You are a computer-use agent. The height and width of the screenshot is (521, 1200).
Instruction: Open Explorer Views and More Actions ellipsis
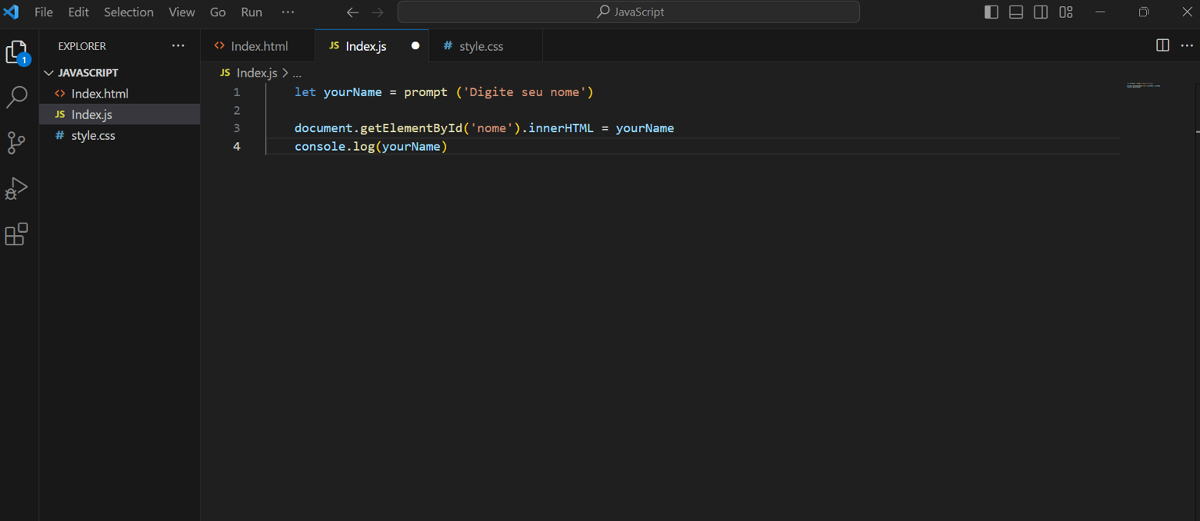click(x=178, y=45)
